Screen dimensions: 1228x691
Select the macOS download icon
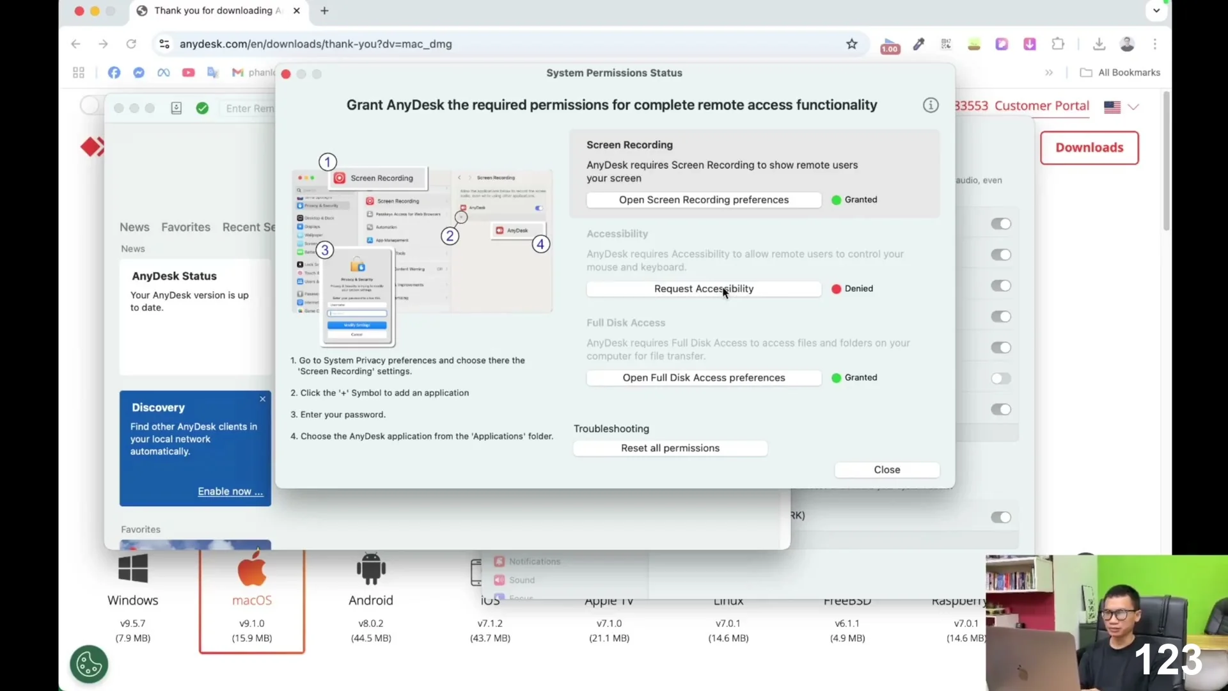pyautogui.click(x=252, y=568)
